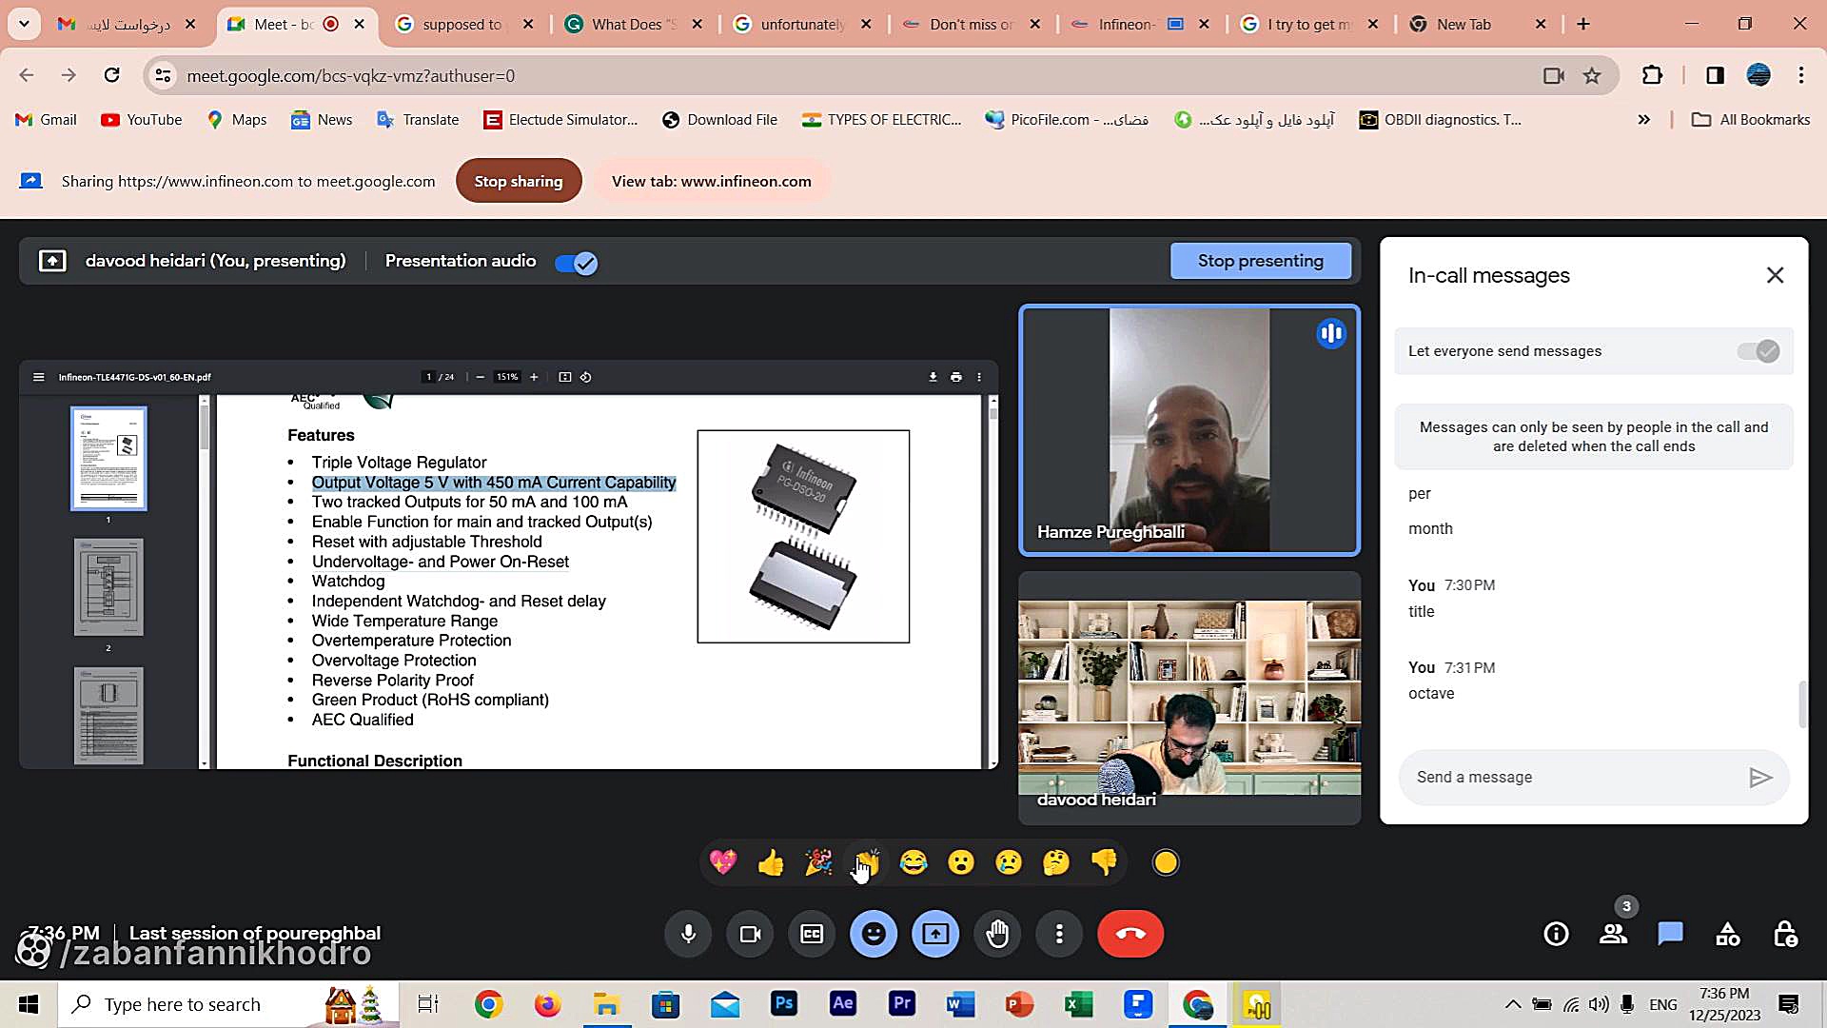This screenshot has height=1028, width=1827.
Task: Open the Translate bookmark
Action: point(418,119)
